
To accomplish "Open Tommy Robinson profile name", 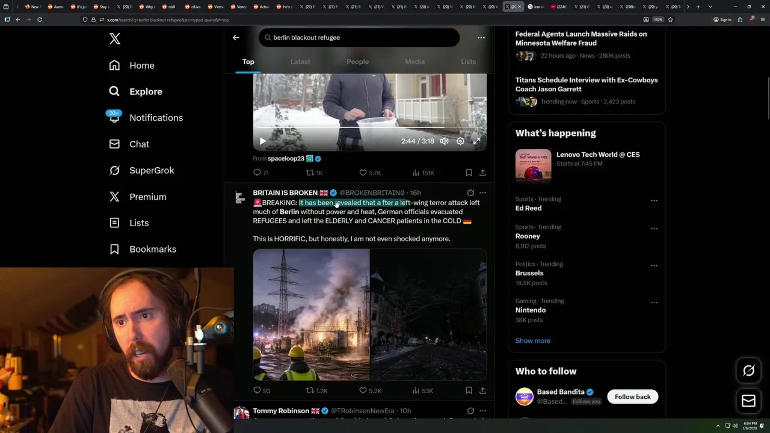I will point(281,411).
